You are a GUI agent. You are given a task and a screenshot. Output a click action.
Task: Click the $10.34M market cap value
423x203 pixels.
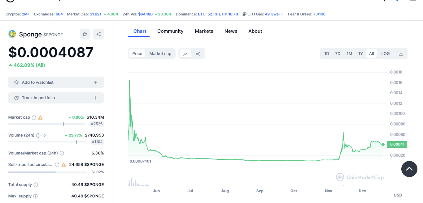click(95, 117)
